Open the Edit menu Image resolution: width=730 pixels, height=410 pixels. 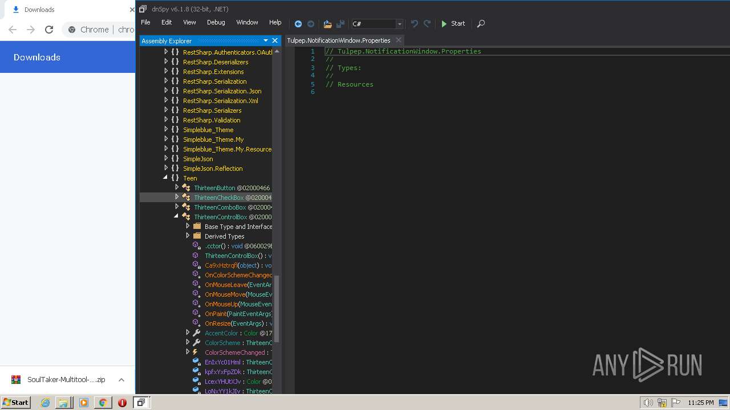[167, 22]
